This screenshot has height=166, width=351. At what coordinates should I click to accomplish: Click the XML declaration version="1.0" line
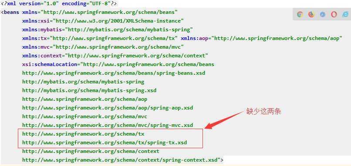(x=59, y=3)
